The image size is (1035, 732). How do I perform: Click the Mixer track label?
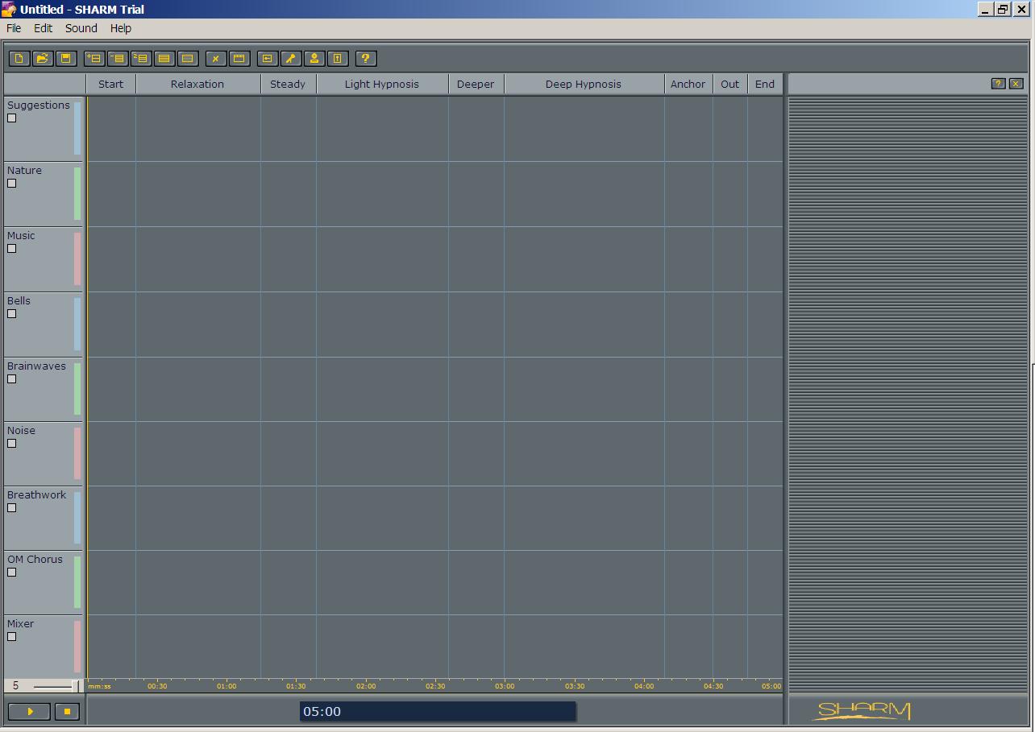(x=21, y=624)
